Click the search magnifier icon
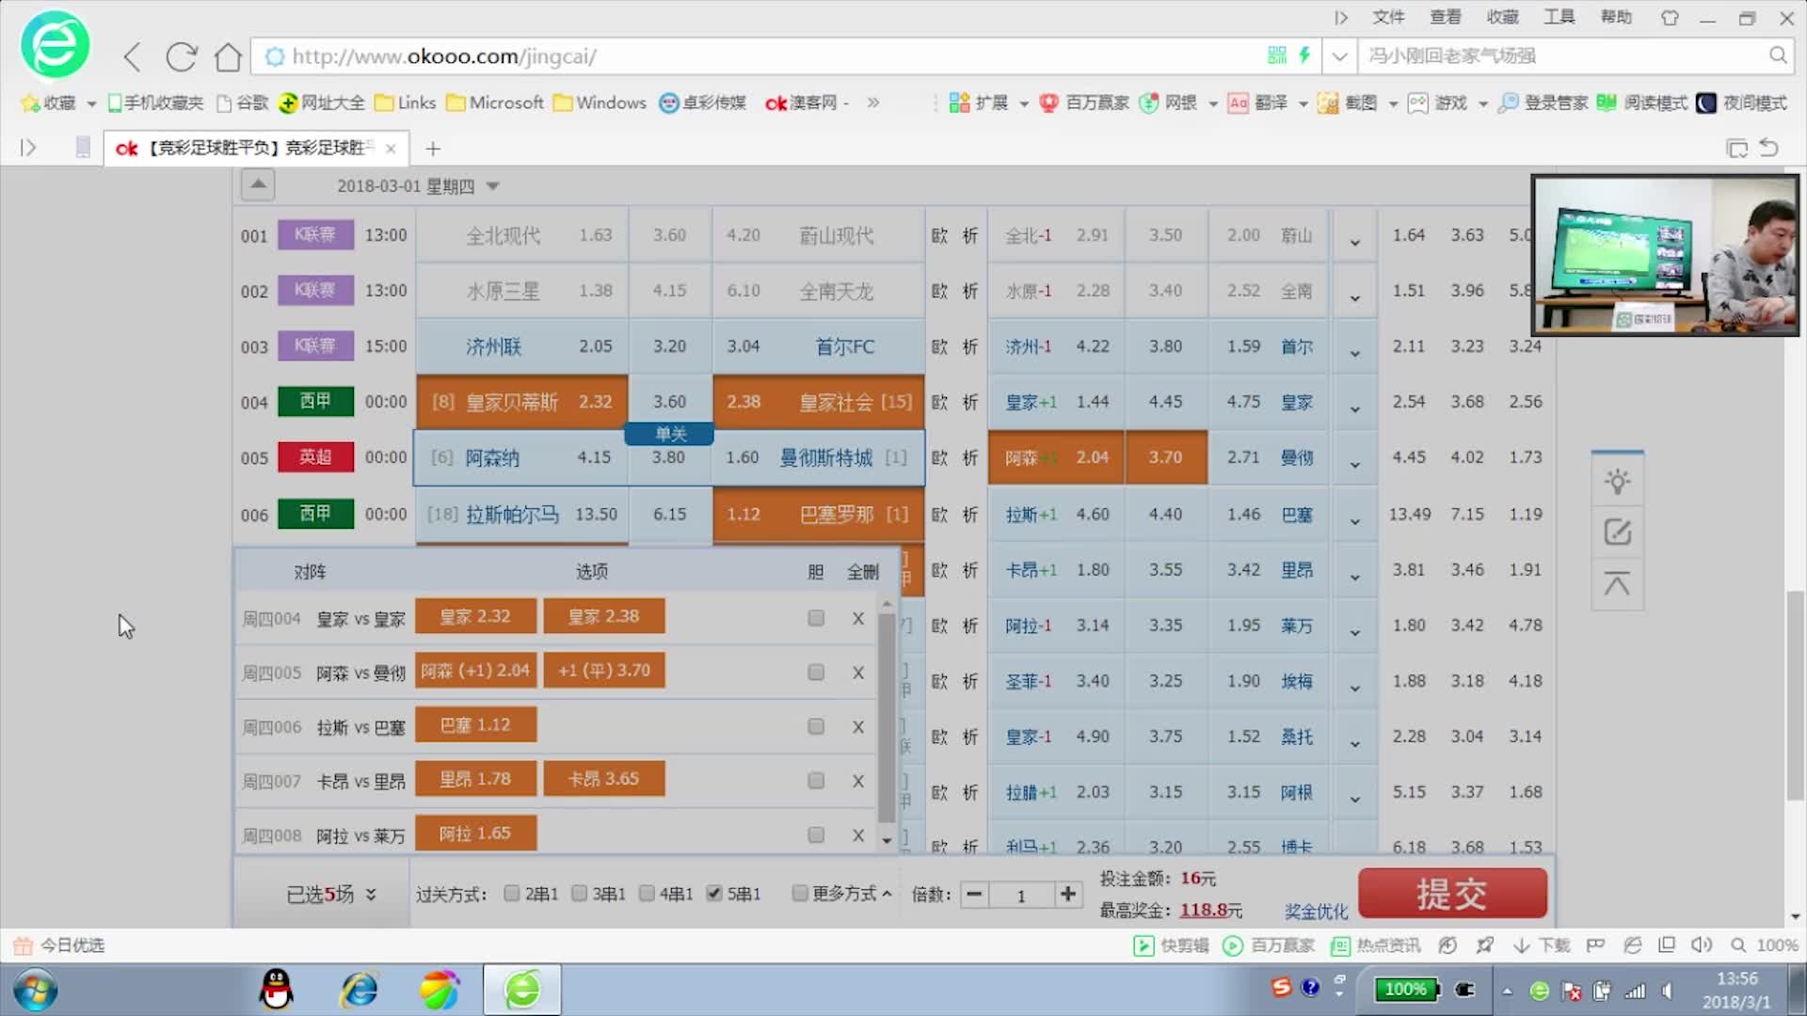 point(1777,56)
